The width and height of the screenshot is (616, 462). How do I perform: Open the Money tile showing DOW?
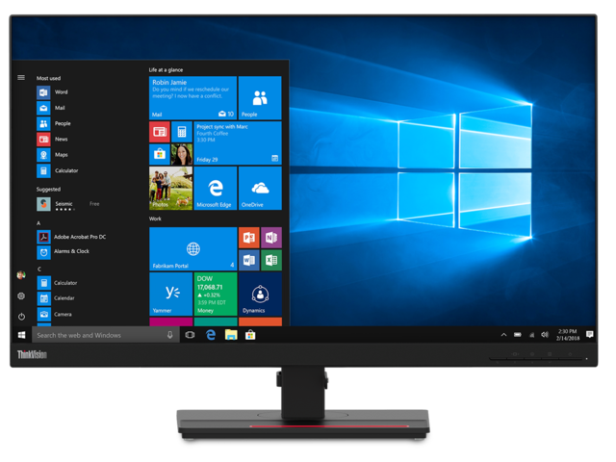click(215, 294)
